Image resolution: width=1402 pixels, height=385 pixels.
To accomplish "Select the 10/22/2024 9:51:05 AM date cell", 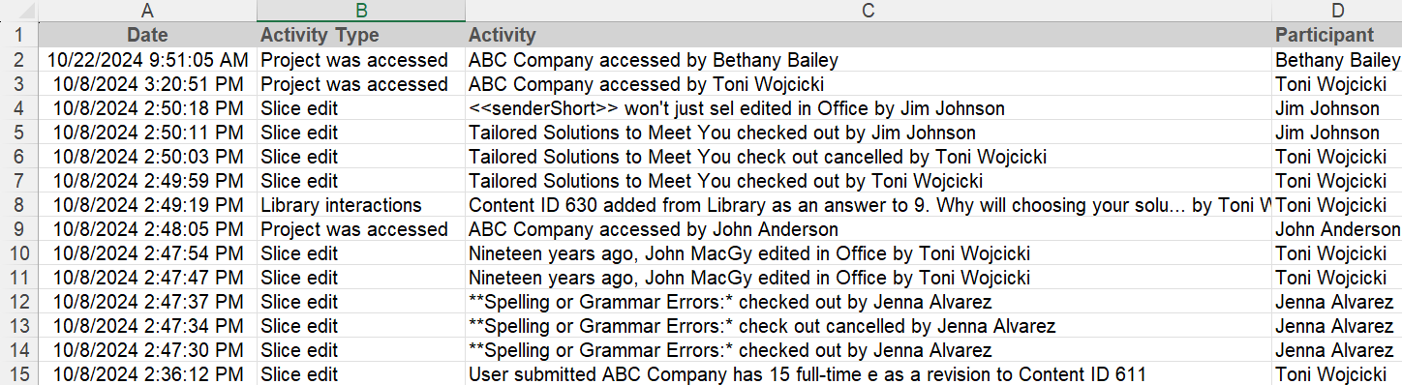I will coord(147,60).
